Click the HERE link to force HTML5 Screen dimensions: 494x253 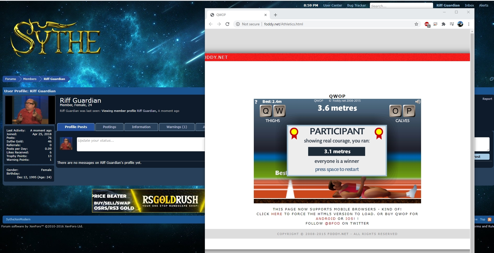pos(277,214)
